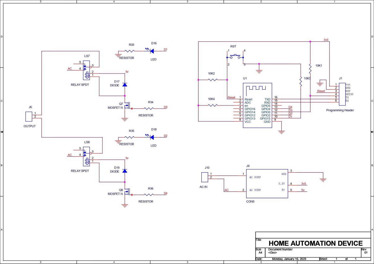This screenshot has width=374, height=264.
Task: Select the D16 LED symbol
Action: 152,51
